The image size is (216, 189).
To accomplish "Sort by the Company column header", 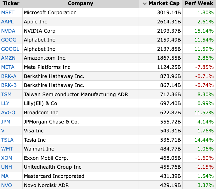I will point(80,4).
